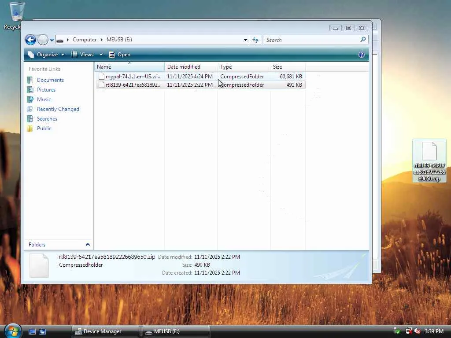Open the address bar history dropdown
The height and width of the screenshot is (338, 451).
coord(245,40)
